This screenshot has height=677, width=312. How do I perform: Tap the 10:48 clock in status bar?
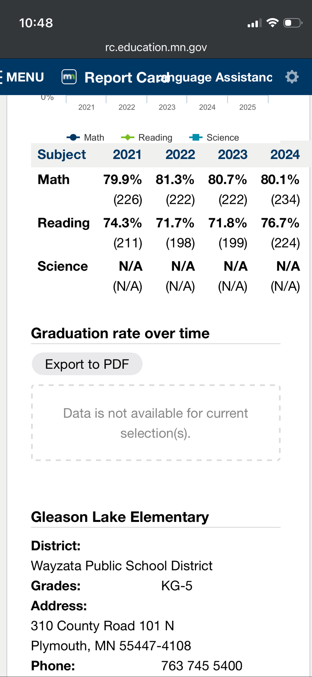[x=36, y=23]
